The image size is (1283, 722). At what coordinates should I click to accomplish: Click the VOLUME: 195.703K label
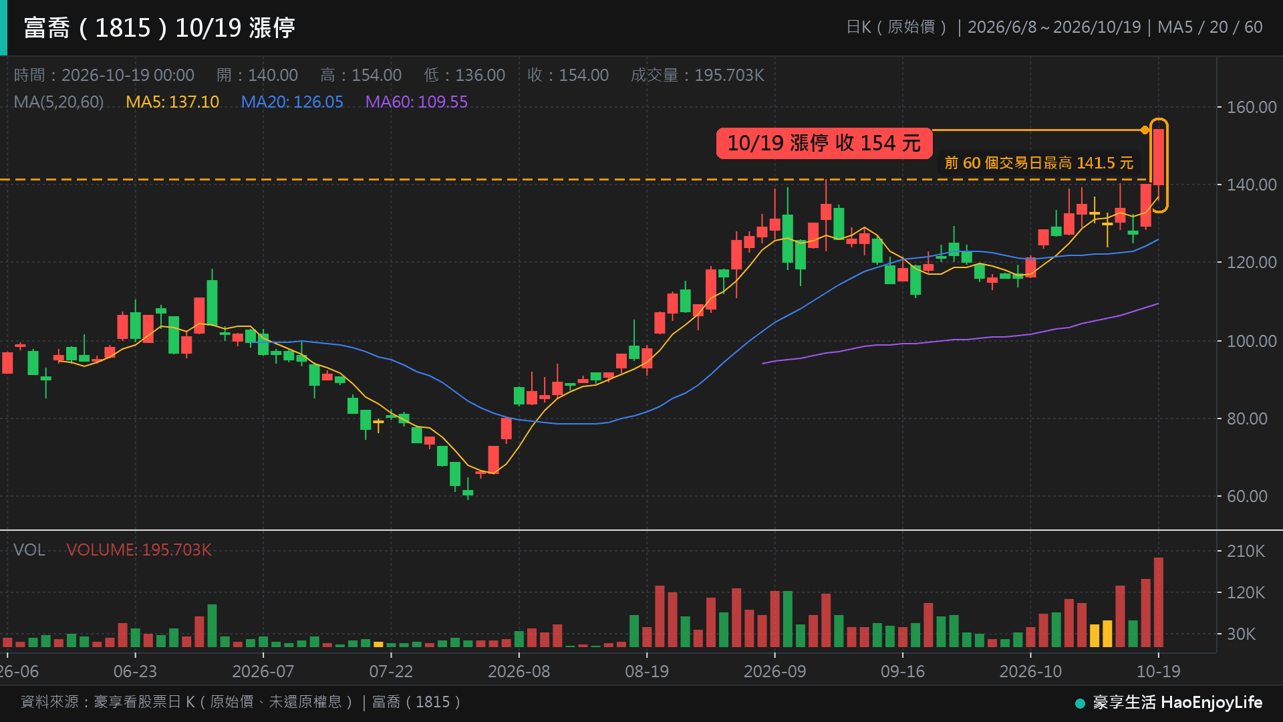tap(139, 550)
